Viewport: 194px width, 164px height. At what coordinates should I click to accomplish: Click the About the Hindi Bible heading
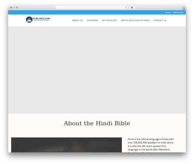pos(97,123)
